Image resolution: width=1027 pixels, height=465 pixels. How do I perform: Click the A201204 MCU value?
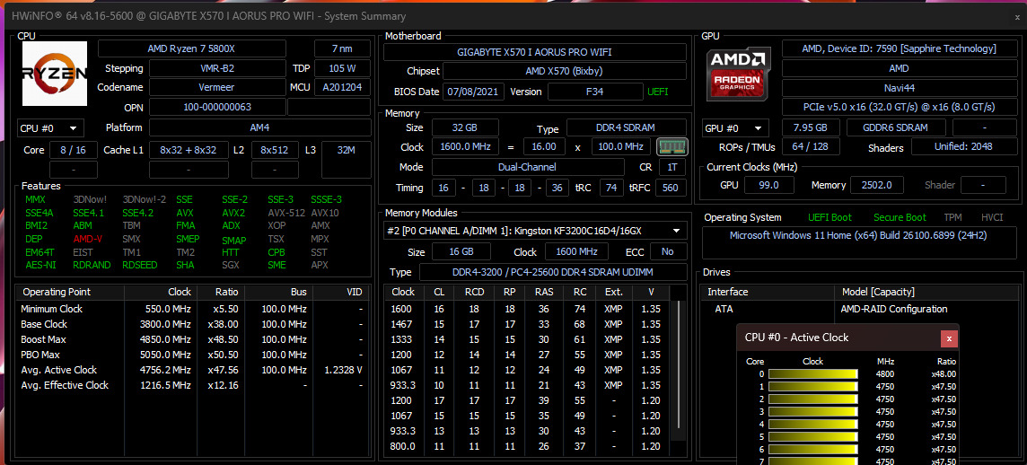(x=343, y=87)
